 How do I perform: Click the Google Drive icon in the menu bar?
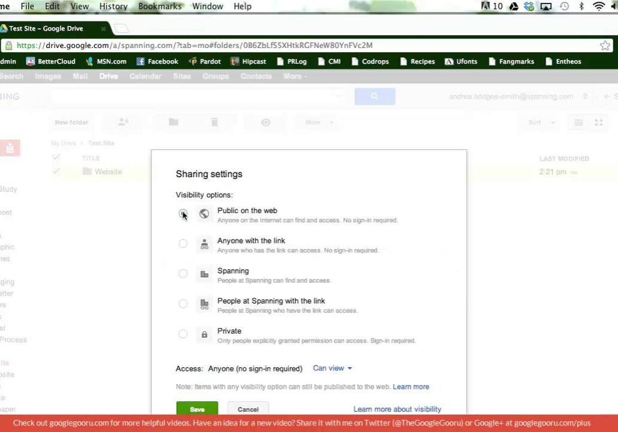[514, 7]
